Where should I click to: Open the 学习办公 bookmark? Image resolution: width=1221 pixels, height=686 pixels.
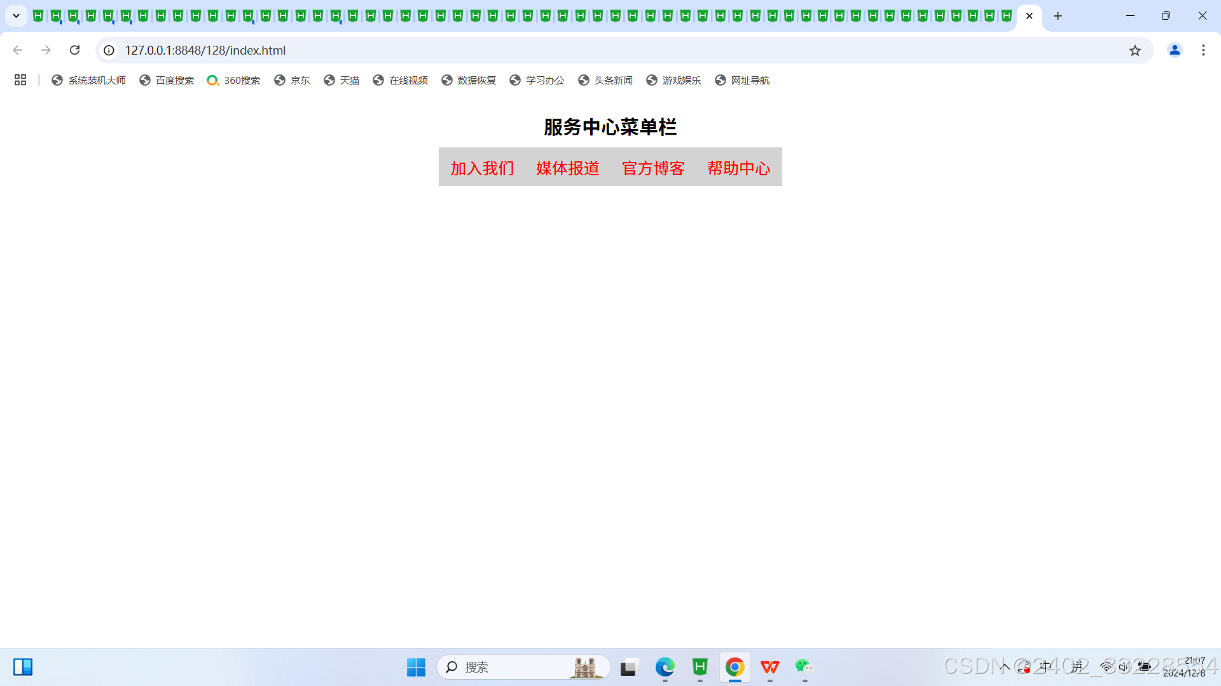[x=537, y=80]
